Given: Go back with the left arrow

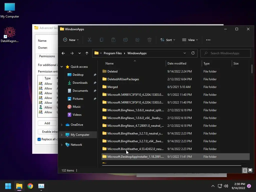Looking at the screenshot, I should [63, 53].
